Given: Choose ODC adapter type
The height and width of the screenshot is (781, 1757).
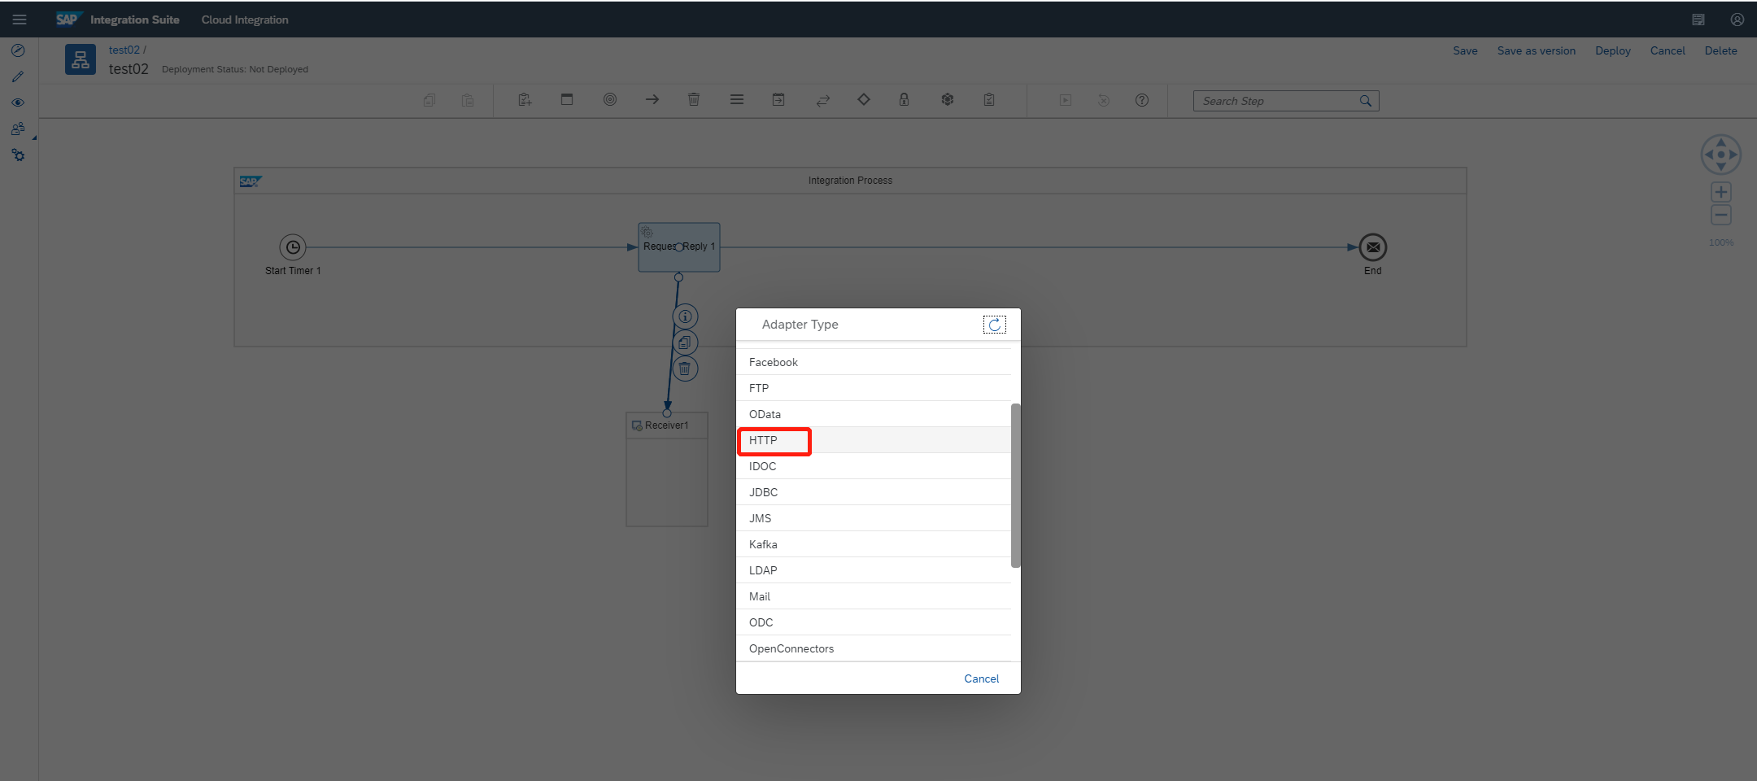Looking at the screenshot, I should [874, 622].
